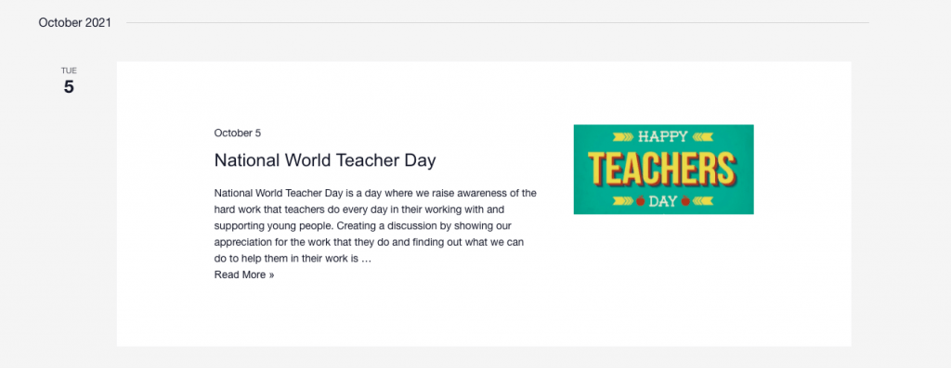Select the yellow arrows right of HAPPY
Image resolution: width=951 pixels, height=368 pixels.
pyautogui.click(x=703, y=136)
